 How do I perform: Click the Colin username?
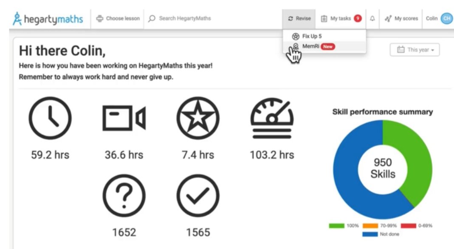click(x=431, y=18)
